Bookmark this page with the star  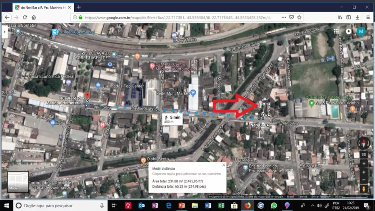tap(299, 17)
